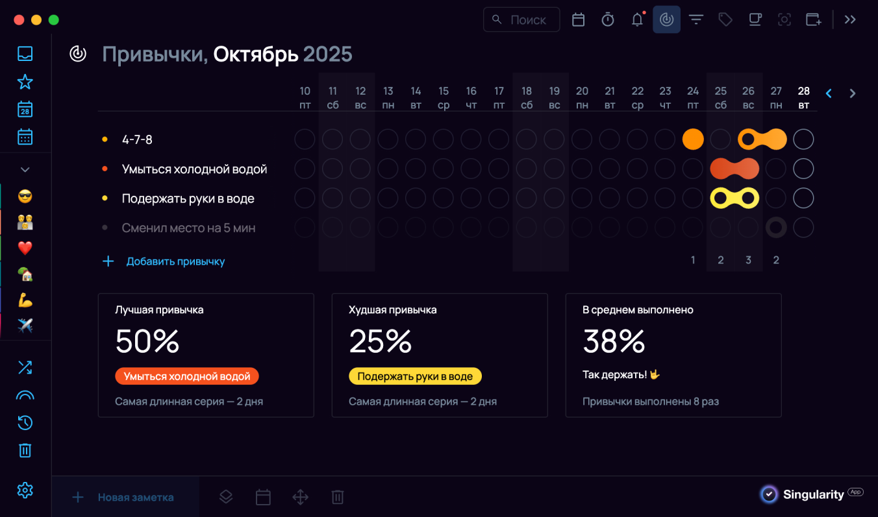The height and width of the screenshot is (517, 878).
Task: Open the focus mode coffee cup icon
Action: pyautogui.click(x=755, y=19)
